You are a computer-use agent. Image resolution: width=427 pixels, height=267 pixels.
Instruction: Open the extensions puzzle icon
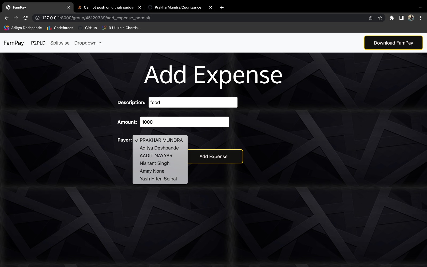[x=392, y=18]
